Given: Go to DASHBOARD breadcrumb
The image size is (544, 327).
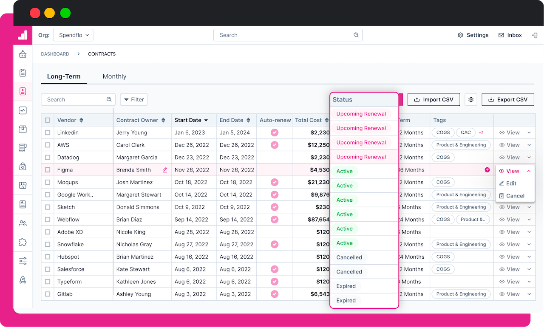Looking at the screenshot, I should tap(55, 54).
